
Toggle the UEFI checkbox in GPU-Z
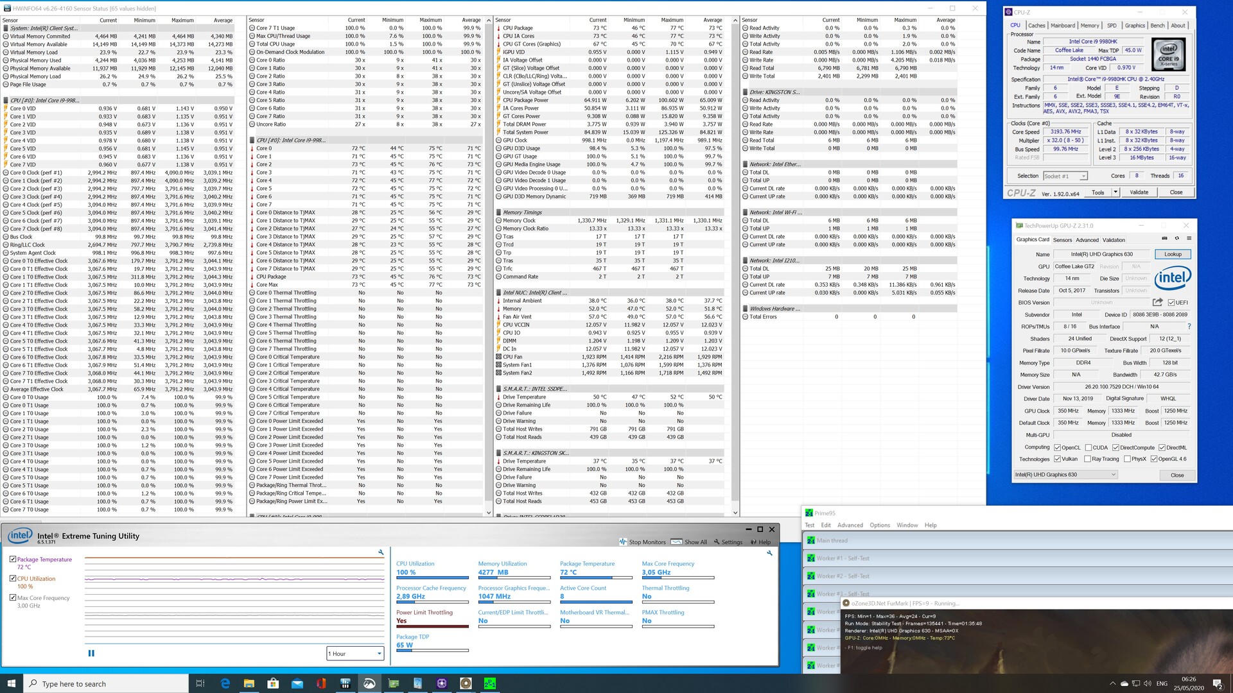pyautogui.click(x=1171, y=303)
